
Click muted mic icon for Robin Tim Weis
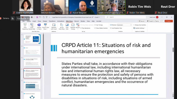pos(127,13)
